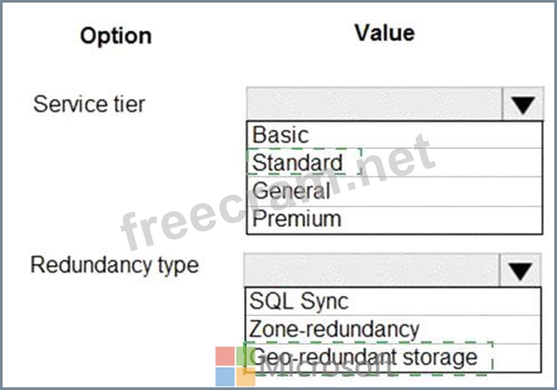Click the Redundancy type label
This screenshot has height=390, width=557.
pyautogui.click(x=114, y=265)
